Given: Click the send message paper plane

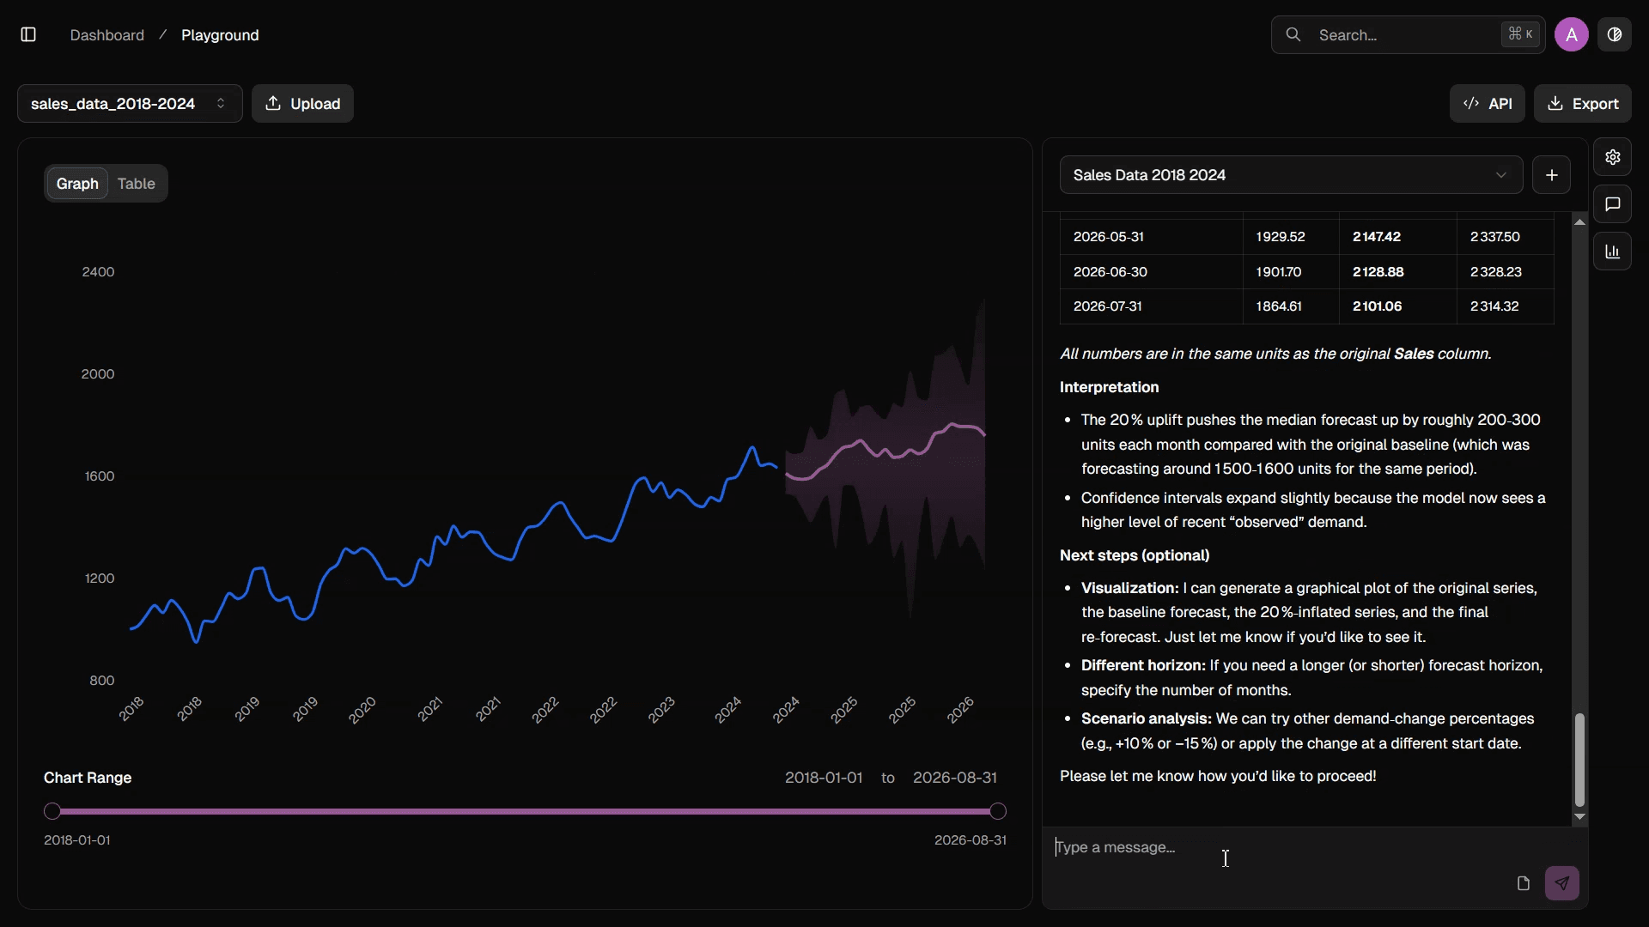Looking at the screenshot, I should coord(1562,883).
